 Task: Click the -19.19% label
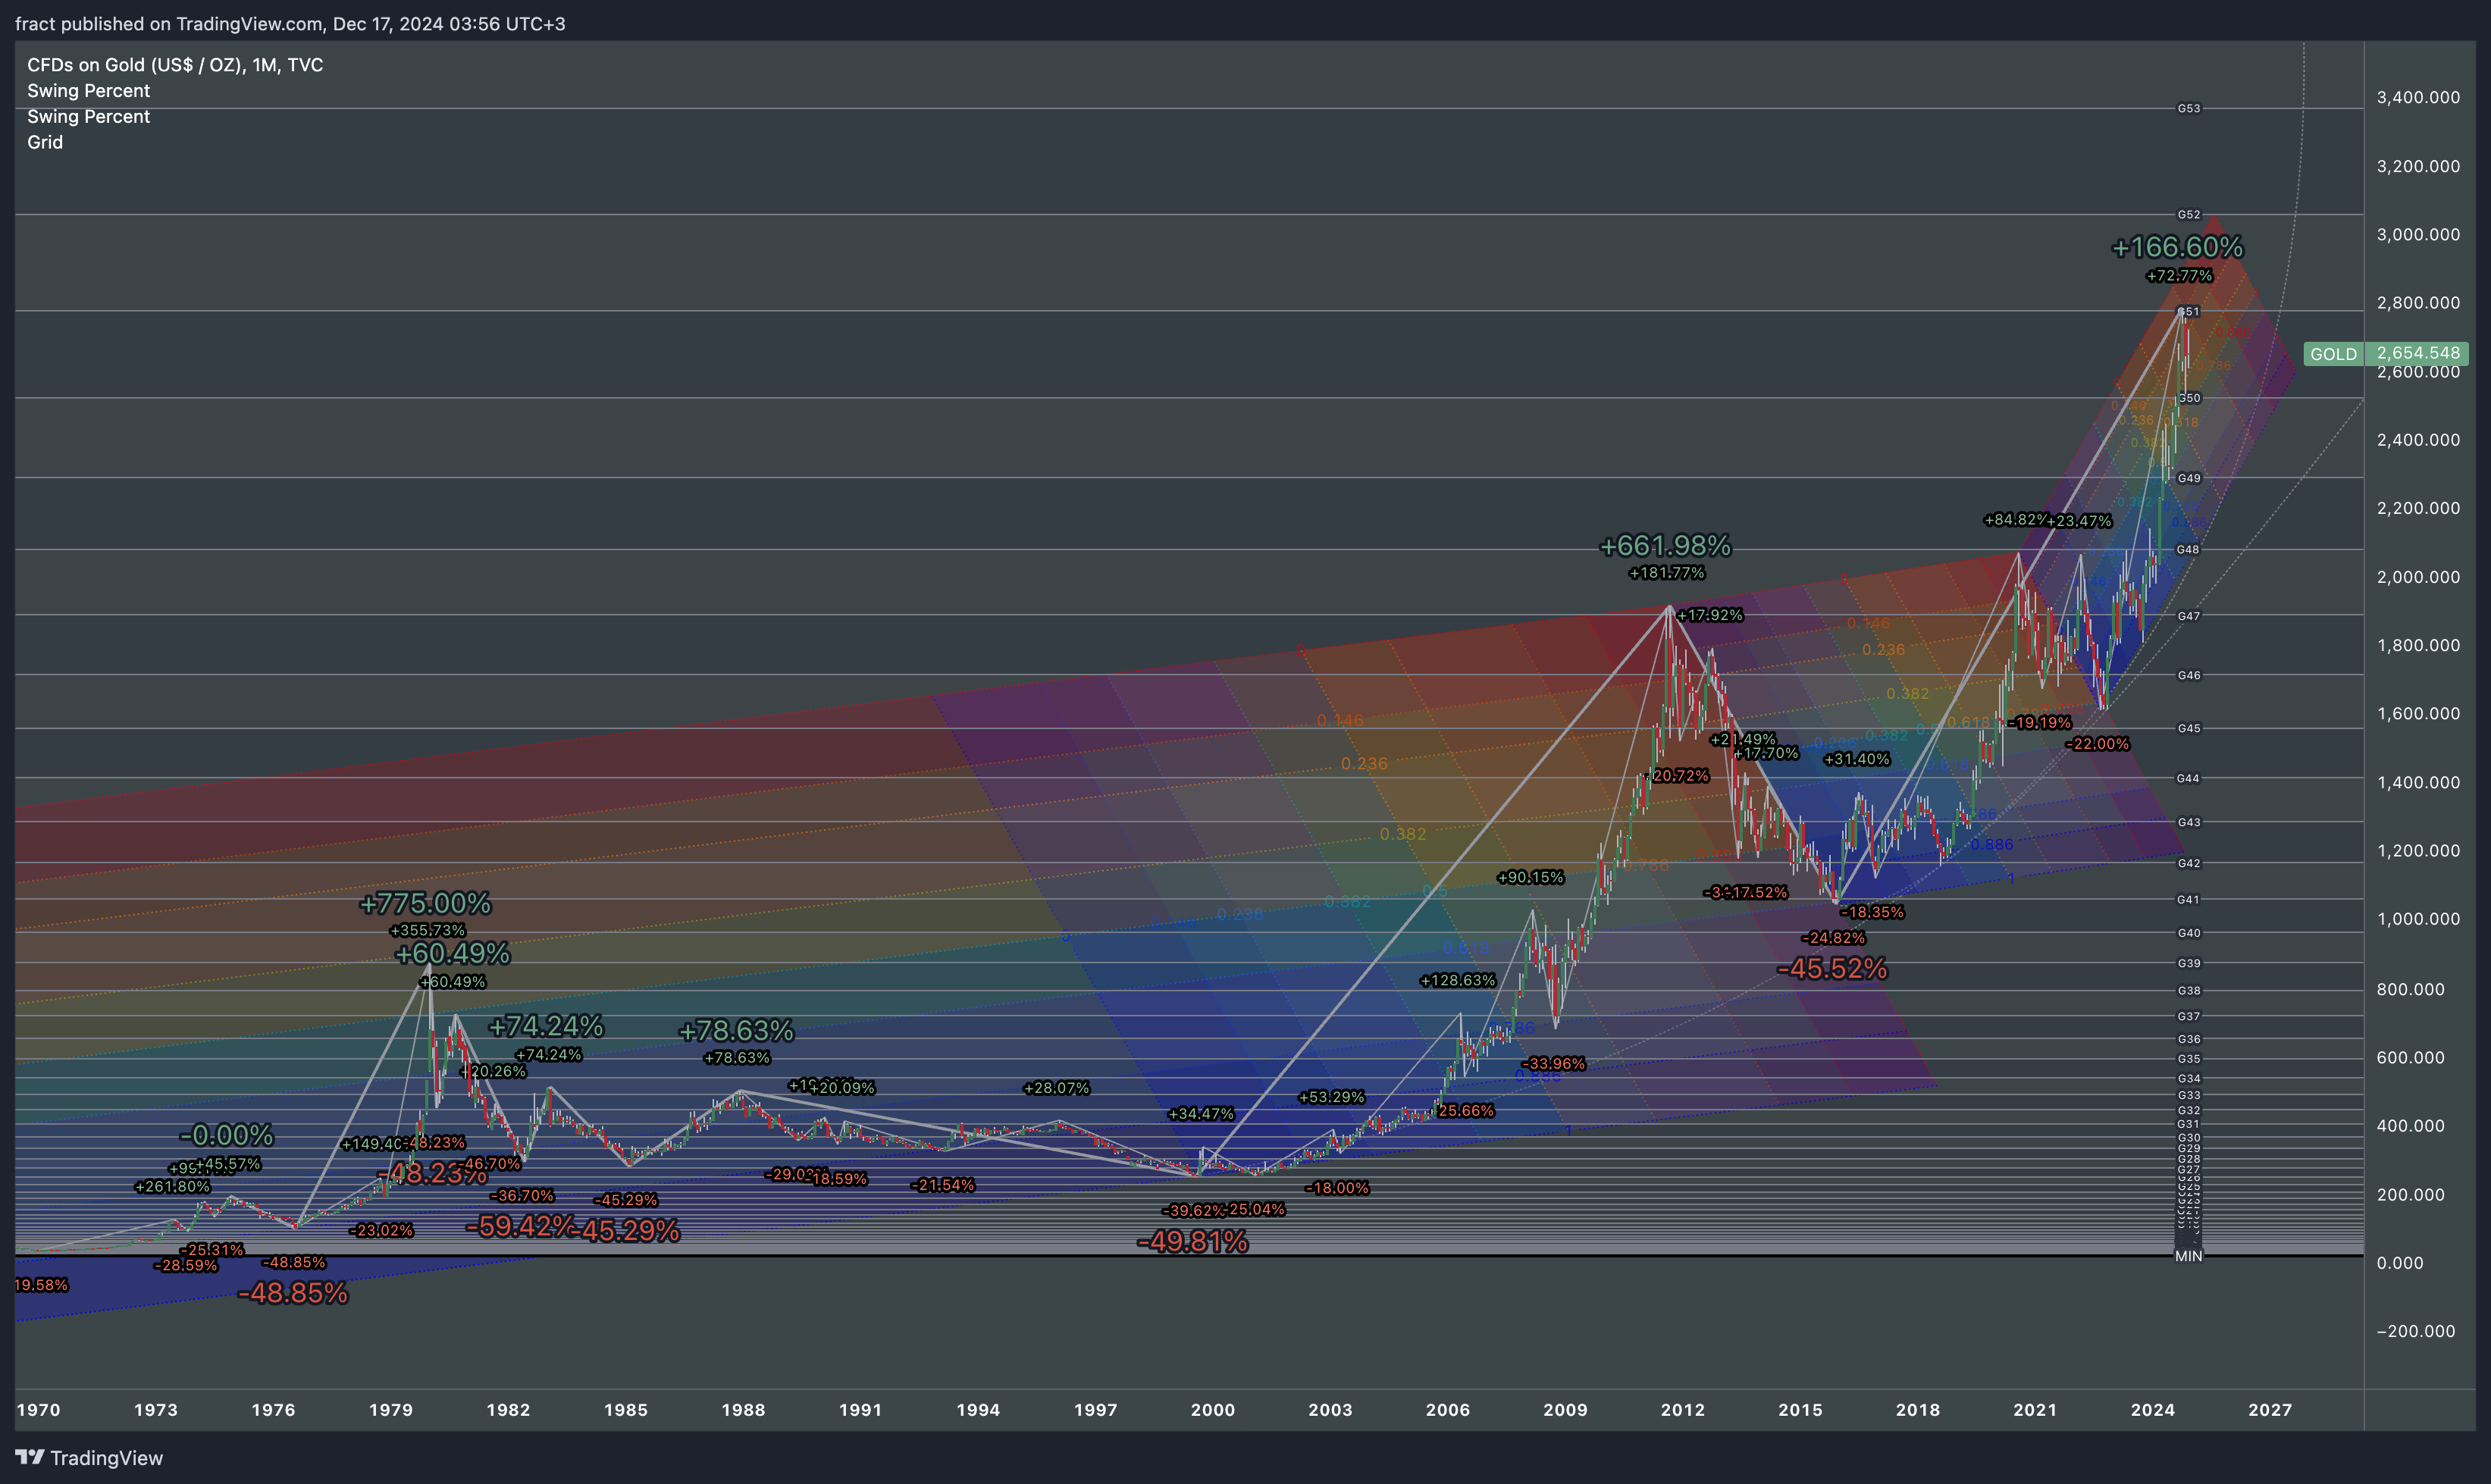[2039, 722]
